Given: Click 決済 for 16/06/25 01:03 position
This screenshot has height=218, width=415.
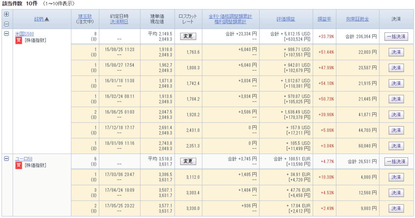Looking at the screenshot, I should click(x=396, y=114).
